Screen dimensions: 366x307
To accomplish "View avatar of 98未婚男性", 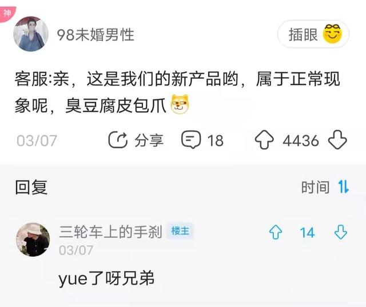I will 31,34.
